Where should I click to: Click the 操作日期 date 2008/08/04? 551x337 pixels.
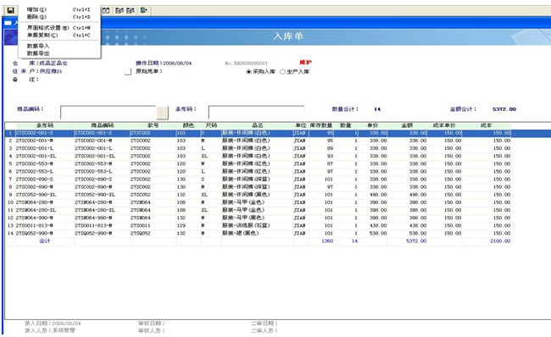177,64
